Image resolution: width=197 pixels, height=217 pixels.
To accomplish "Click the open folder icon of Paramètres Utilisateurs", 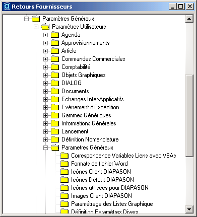I will click(45, 27).
